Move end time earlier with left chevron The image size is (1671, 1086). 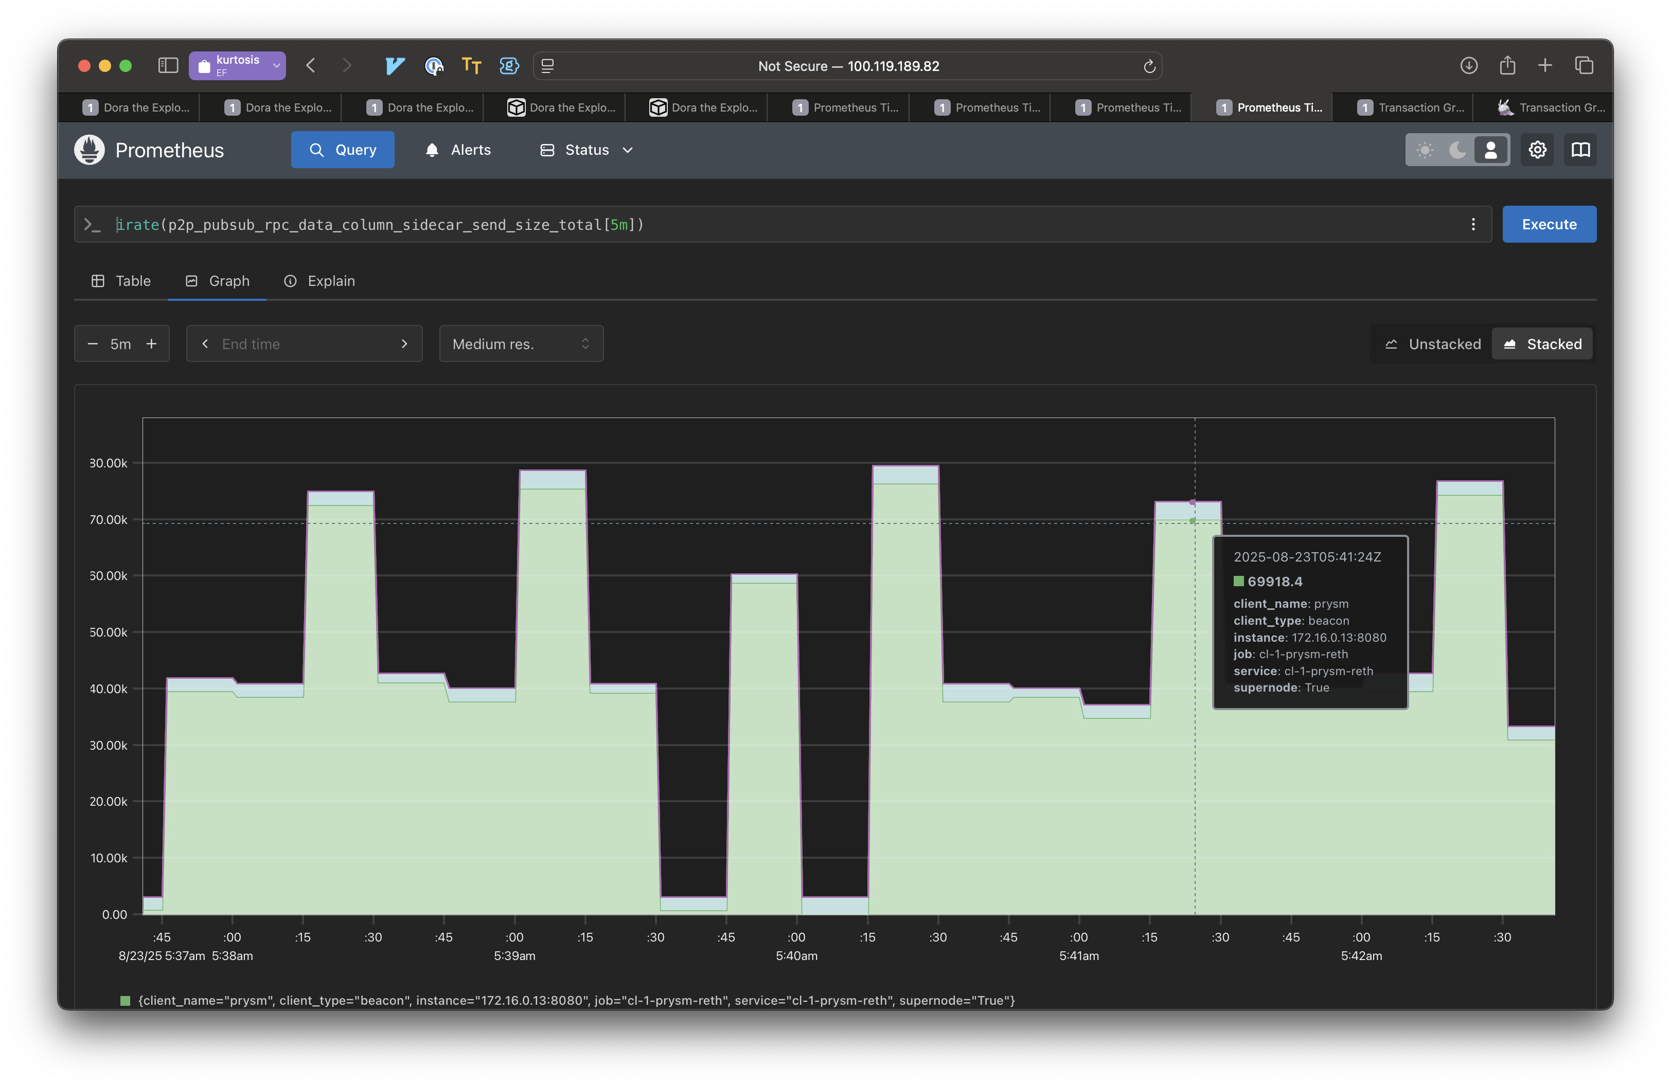204,344
